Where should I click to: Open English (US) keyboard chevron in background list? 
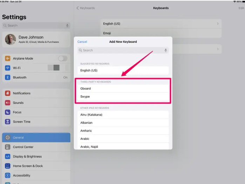[x=218, y=24]
